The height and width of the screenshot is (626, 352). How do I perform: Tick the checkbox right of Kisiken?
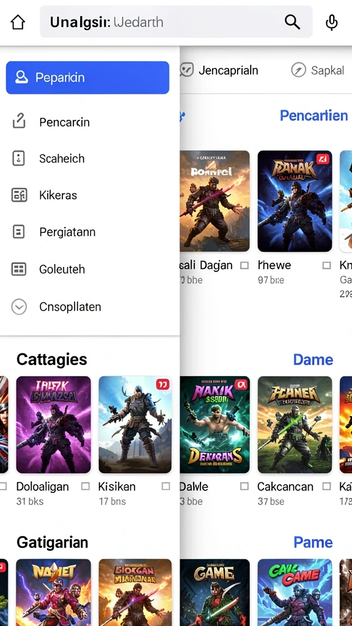pyautogui.click(x=166, y=486)
